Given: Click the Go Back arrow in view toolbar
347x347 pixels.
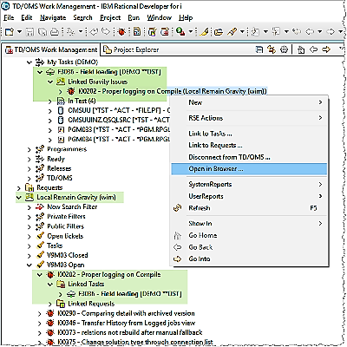Looking at the screenshot, I should coord(313,49).
